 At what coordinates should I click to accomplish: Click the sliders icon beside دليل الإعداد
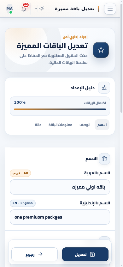coord(104,88)
